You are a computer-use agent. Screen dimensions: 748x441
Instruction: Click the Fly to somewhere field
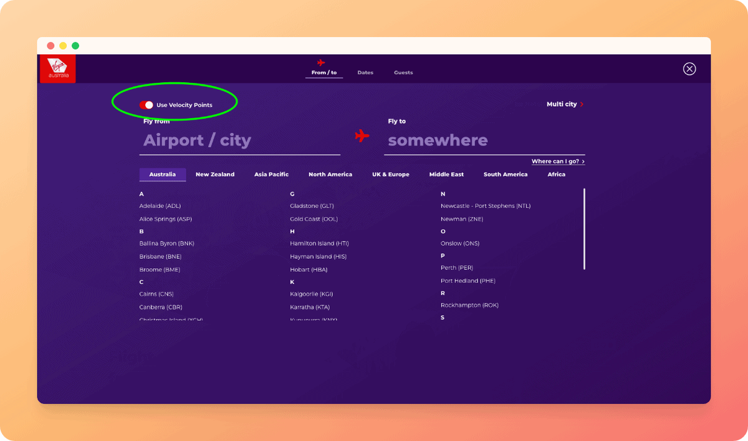tap(438, 140)
